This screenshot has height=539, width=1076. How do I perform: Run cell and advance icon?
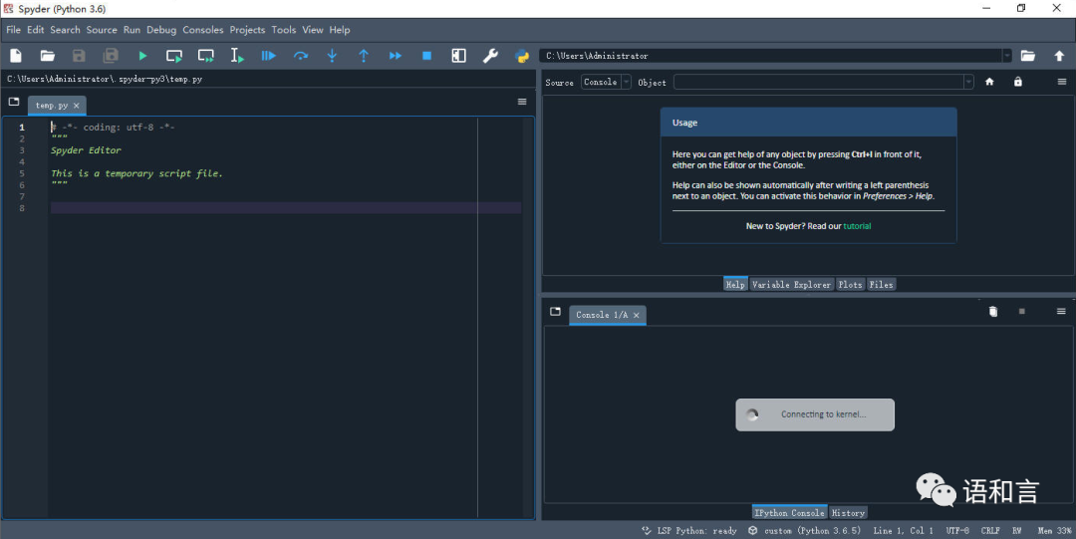(206, 56)
